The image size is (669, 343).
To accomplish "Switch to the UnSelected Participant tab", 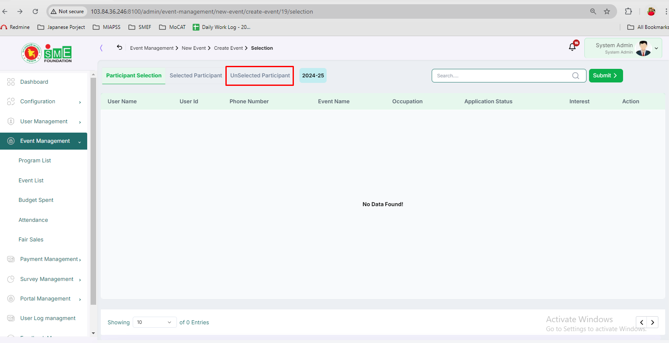I will [260, 76].
